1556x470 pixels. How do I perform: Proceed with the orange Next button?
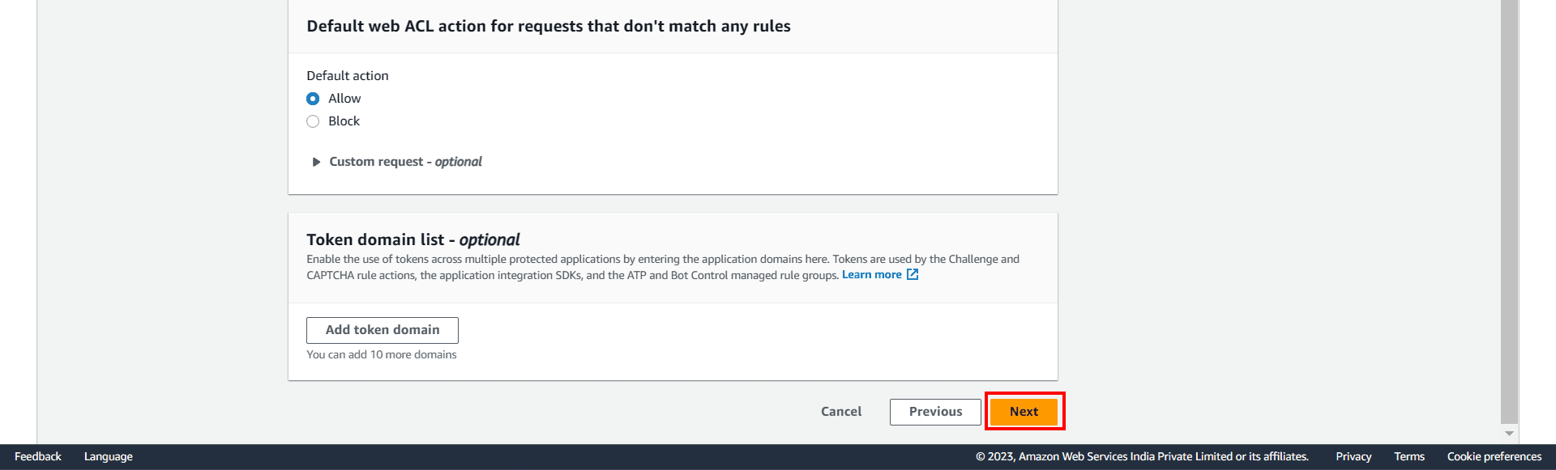(x=1024, y=412)
